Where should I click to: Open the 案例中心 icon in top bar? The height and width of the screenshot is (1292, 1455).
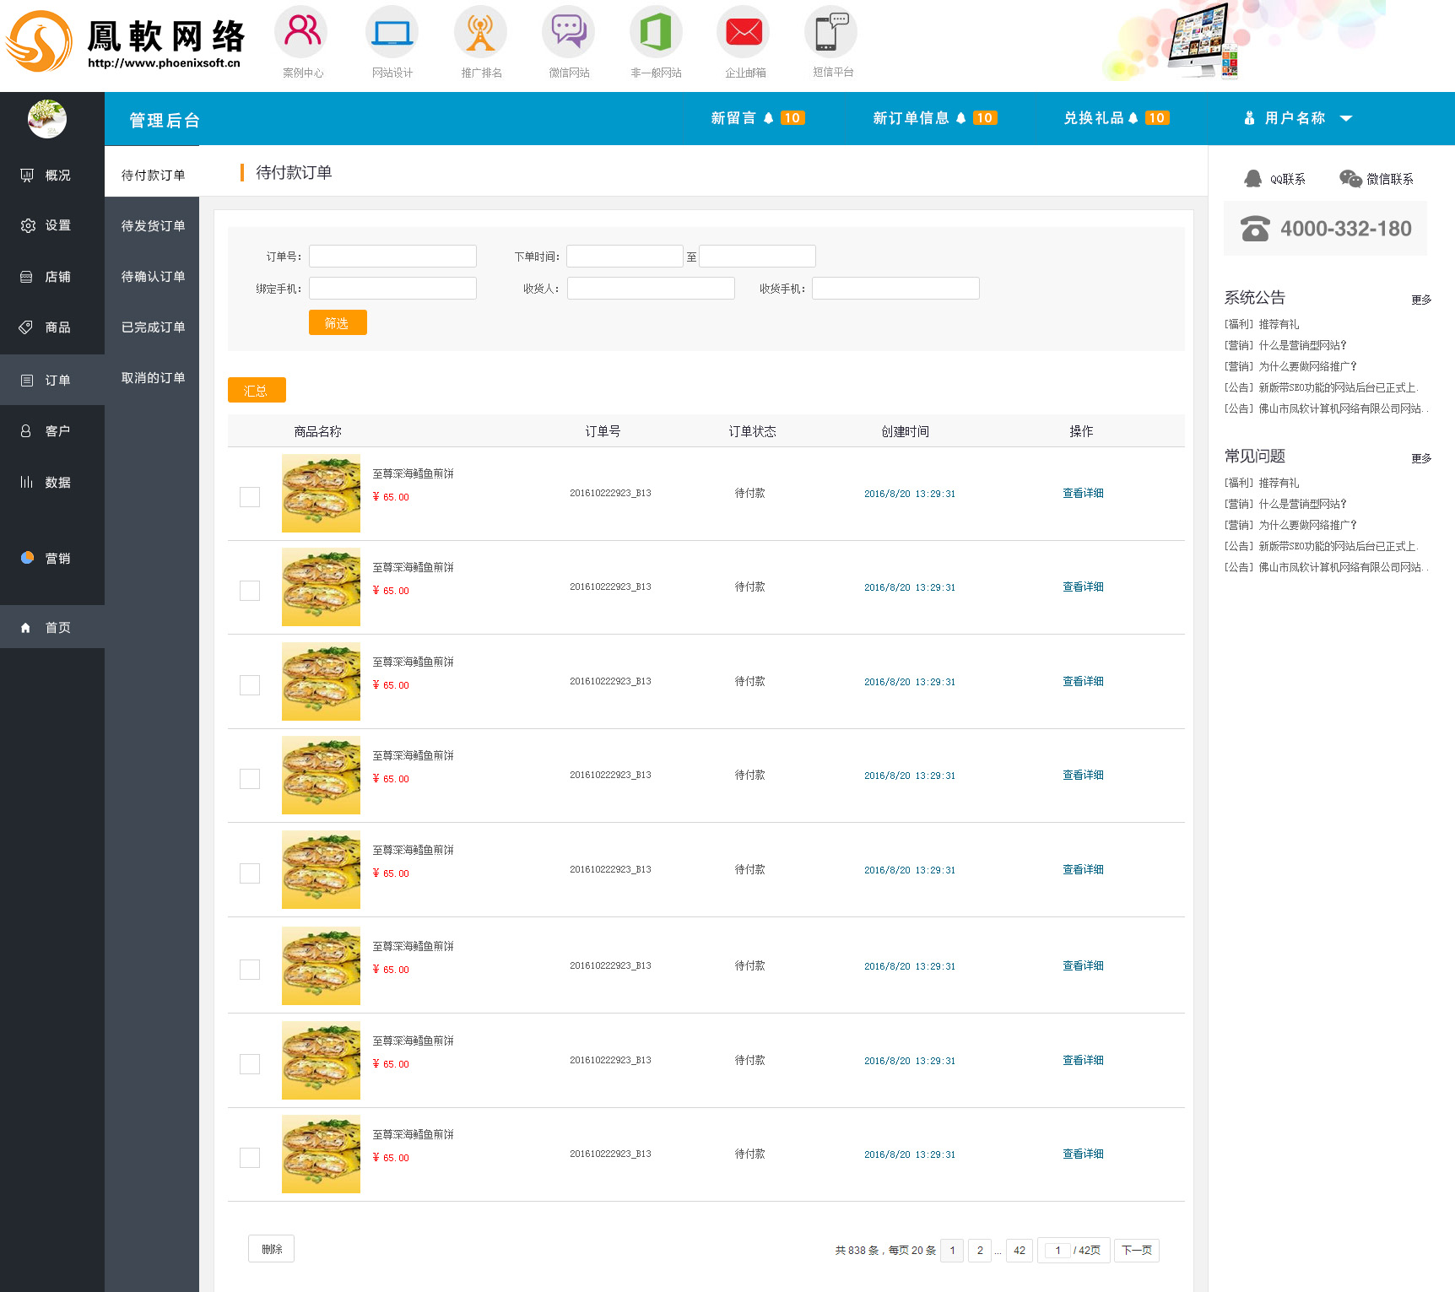click(x=301, y=32)
